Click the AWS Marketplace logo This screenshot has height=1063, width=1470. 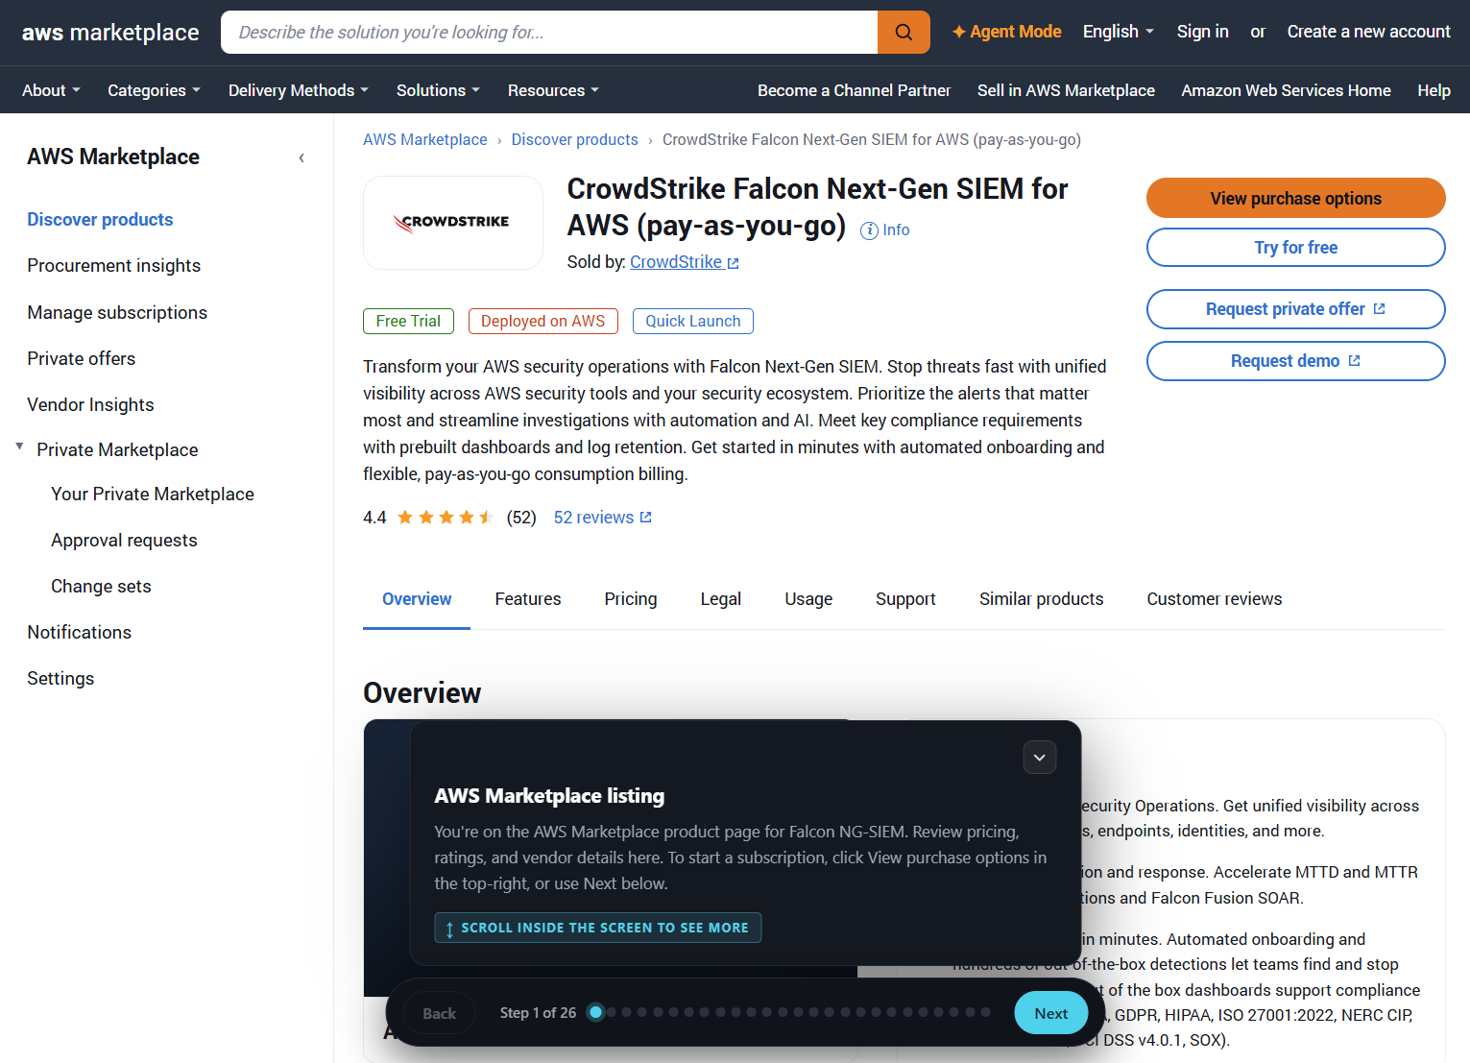(x=110, y=32)
